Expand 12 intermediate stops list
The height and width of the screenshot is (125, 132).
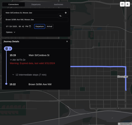[x=29, y=75]
